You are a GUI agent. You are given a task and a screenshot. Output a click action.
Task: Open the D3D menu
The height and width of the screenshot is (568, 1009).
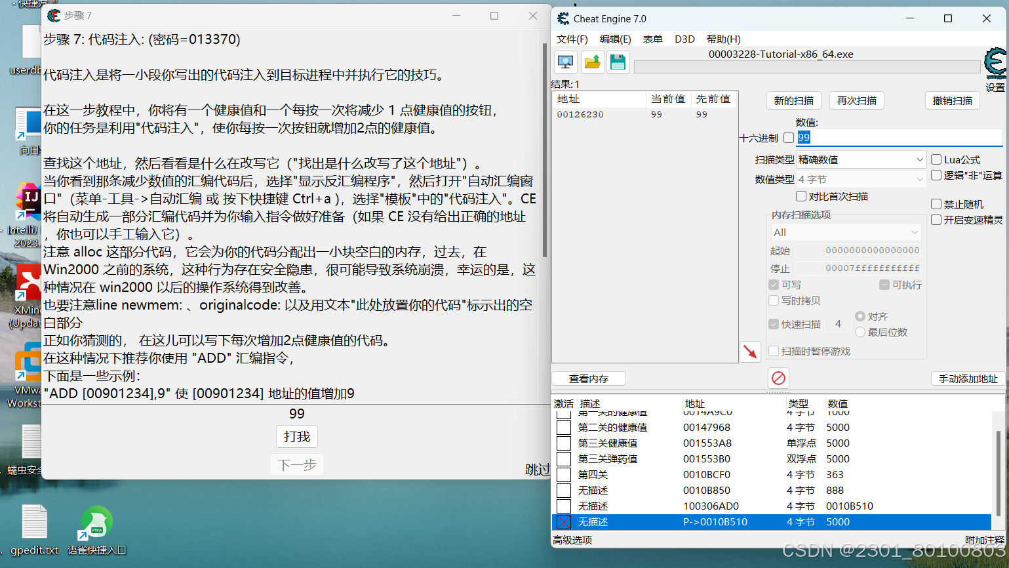pos(684,39)
